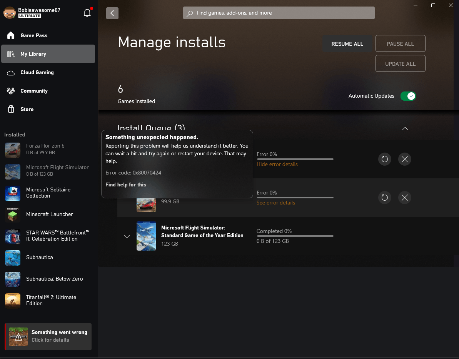Select Subnautica: Below Zero entry
The width and height of the screenshot is (459, 359).
coord(48,279)
